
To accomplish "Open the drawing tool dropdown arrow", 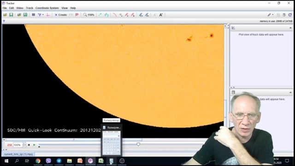I will (x=273, y=15).
